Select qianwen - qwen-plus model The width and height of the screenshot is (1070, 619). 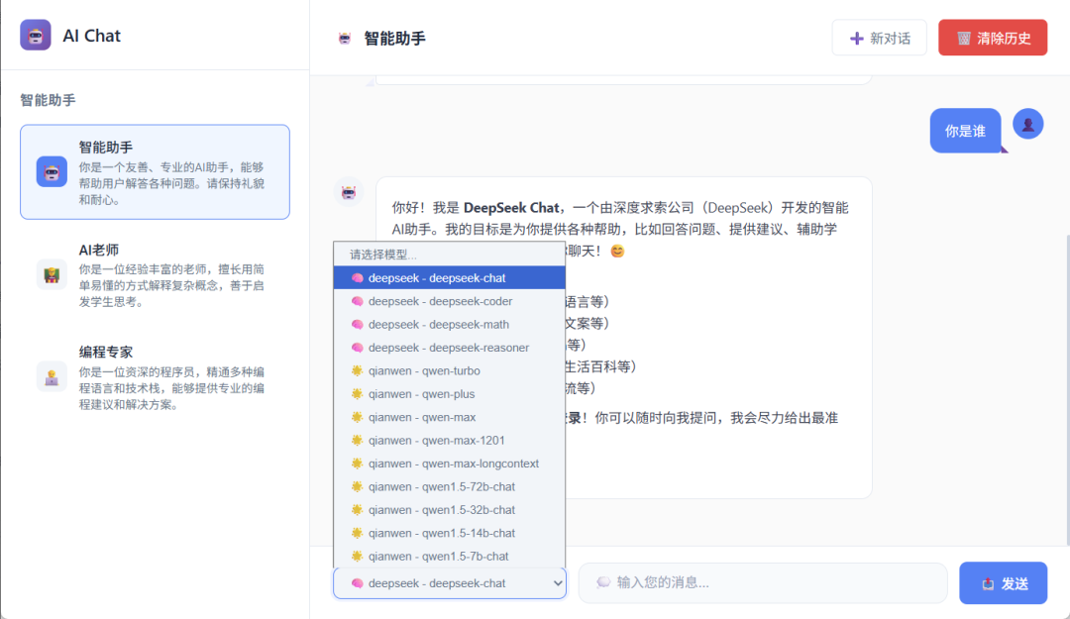coord(450,394)
